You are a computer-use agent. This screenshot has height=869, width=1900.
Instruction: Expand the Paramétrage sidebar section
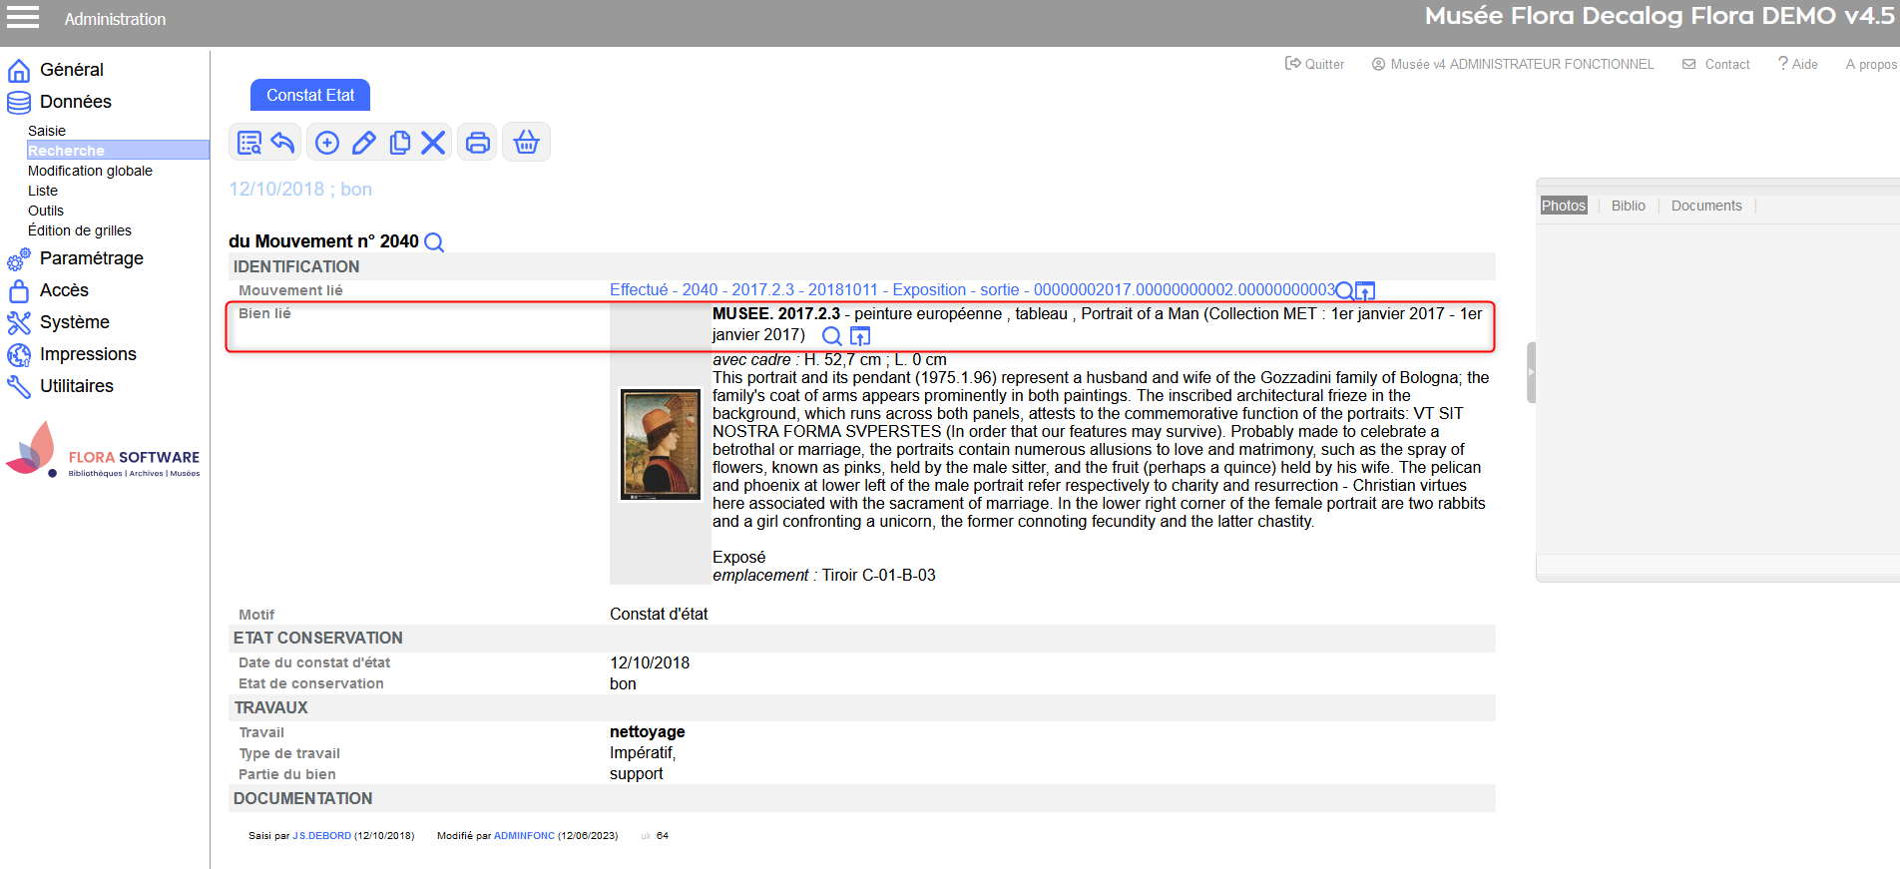(x=91, y=258)
